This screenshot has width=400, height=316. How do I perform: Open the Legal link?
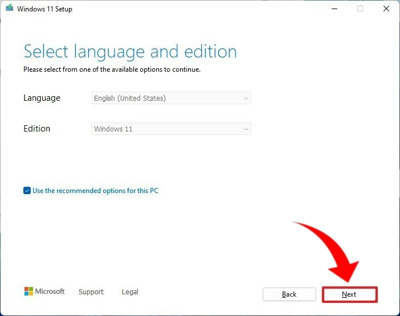coord(130,292)
